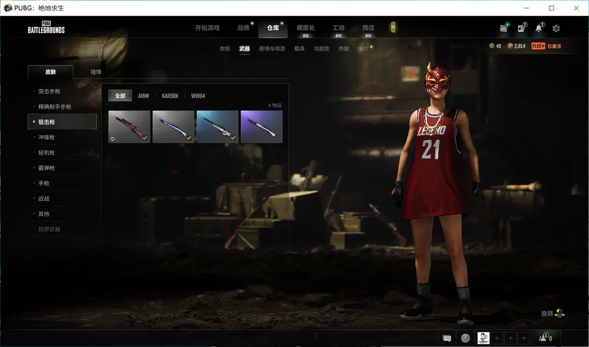The height and width of the screenshot is (347, 589).
Task: Click the character model in the red jersey
Action: click(438, 193)
